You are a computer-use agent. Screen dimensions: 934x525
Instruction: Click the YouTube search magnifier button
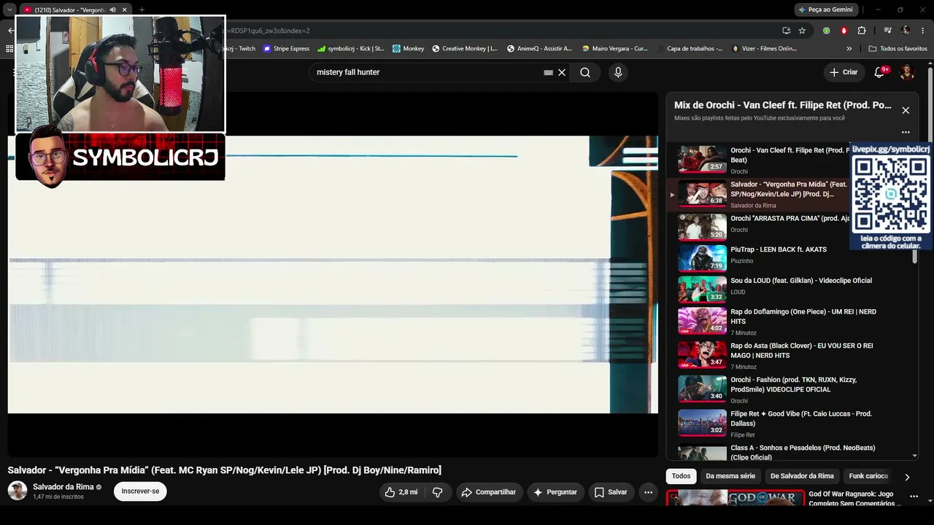pyautogui.click(x=585, y=72)
